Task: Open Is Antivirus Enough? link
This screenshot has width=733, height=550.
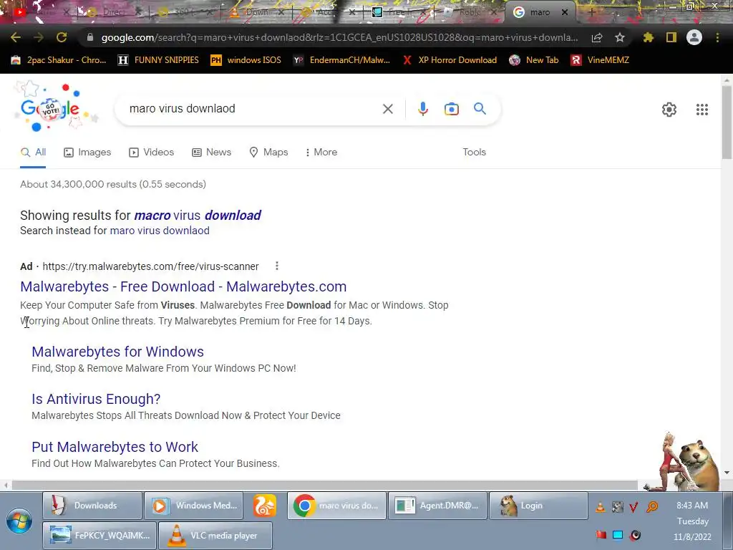Action: (96, 399)
